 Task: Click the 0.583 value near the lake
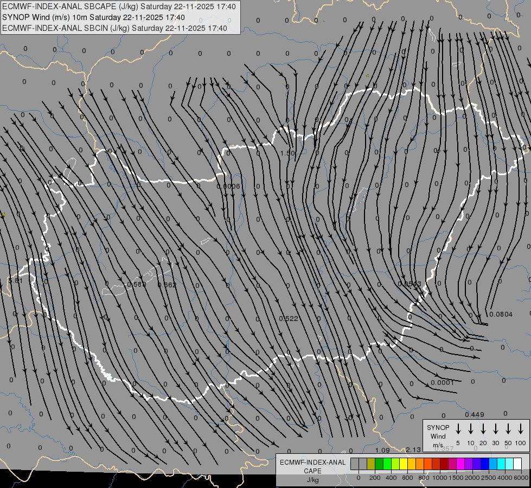point(137,285)
